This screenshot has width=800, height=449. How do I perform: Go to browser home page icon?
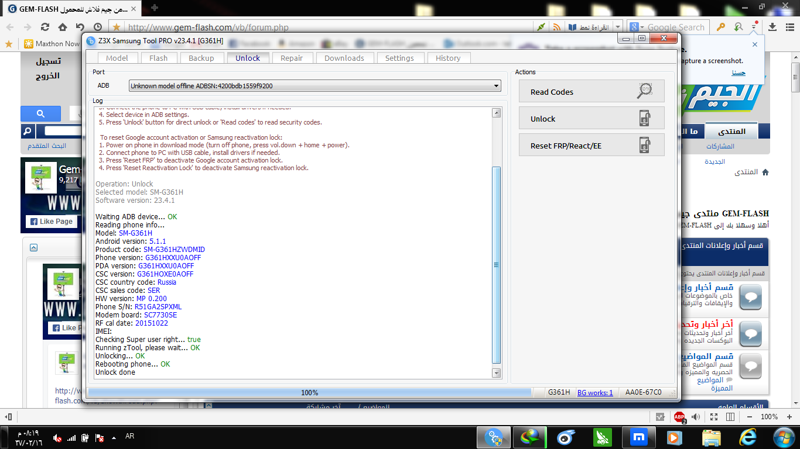62,27
